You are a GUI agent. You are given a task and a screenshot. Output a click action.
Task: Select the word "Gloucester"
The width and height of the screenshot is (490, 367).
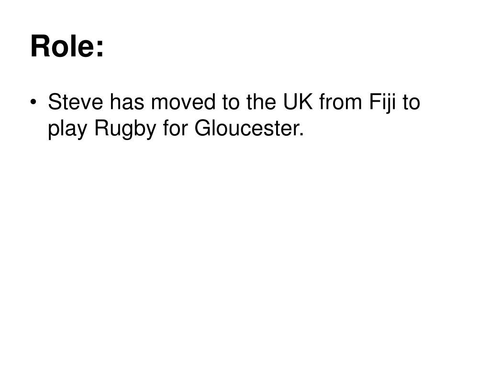pos(247,128)
